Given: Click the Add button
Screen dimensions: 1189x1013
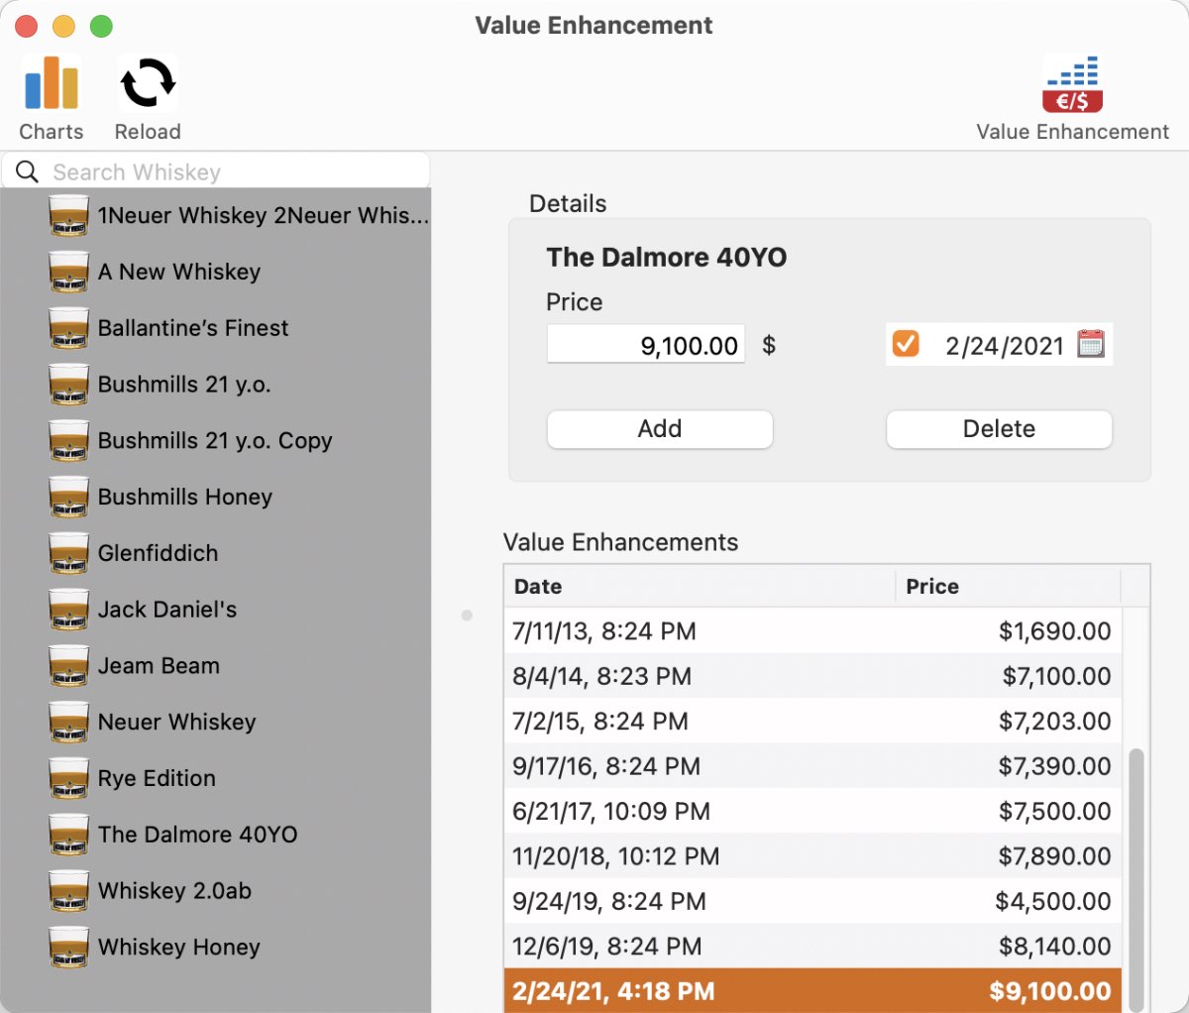Looking at the screenshot, I should (660, 429).
